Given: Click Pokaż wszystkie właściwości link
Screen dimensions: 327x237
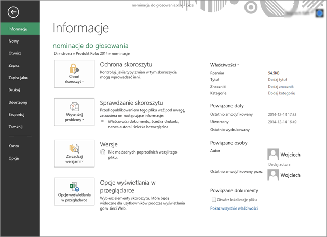Looking at the screenshot, I should pos(234,208).
